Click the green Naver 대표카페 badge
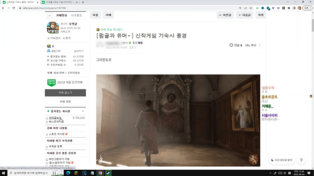The height and width of the screenshot is (176, 314). tap(51, 83)
